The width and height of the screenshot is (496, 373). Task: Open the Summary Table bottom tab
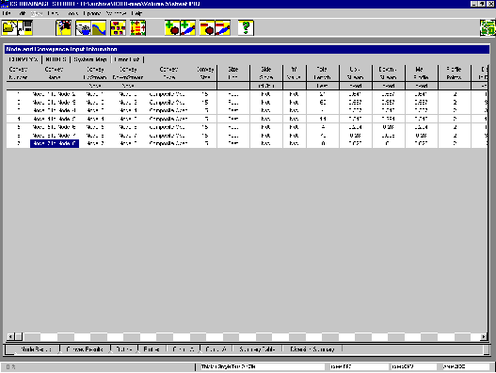pyautogui.click(x=257, y=349)
